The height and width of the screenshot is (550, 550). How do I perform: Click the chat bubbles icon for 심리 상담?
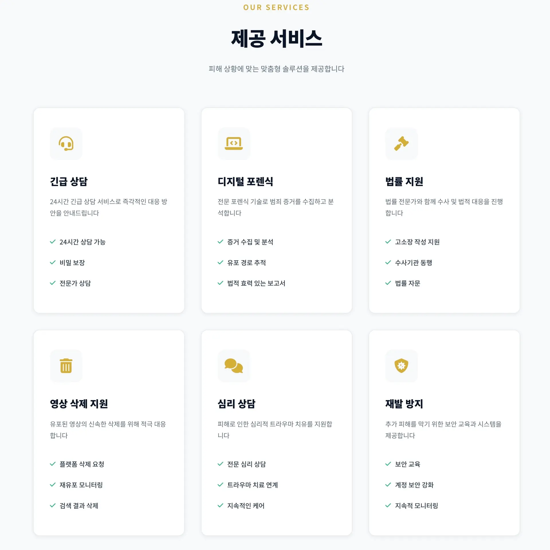pos(234,366)
